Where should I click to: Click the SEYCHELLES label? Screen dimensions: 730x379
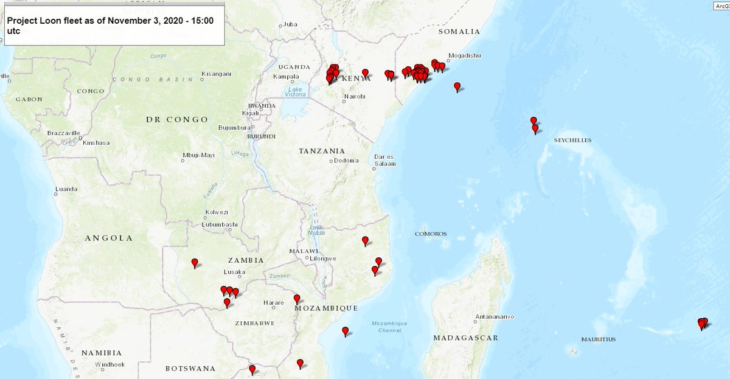tap(572, 141)
